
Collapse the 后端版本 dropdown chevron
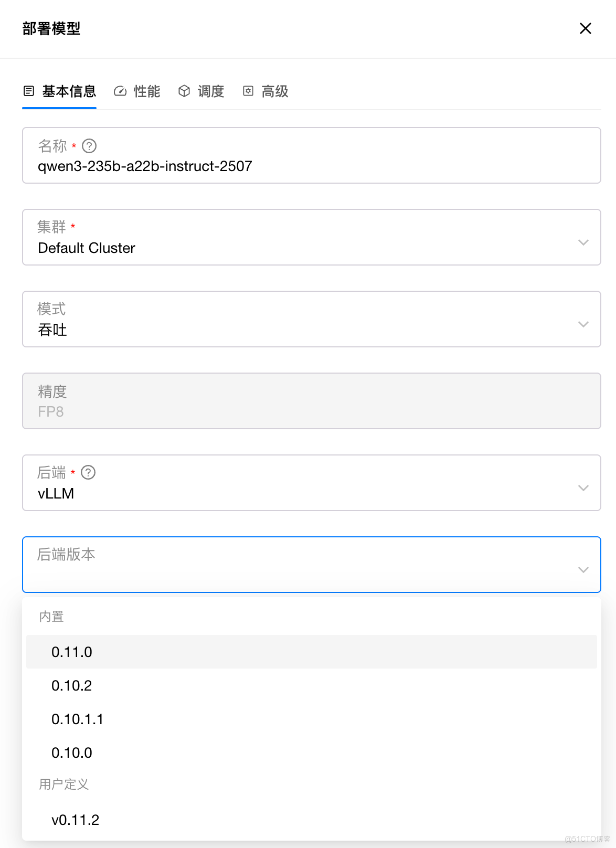583,570
